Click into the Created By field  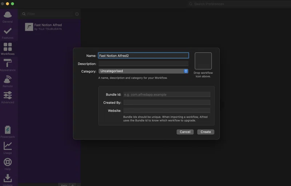point(167,103)
